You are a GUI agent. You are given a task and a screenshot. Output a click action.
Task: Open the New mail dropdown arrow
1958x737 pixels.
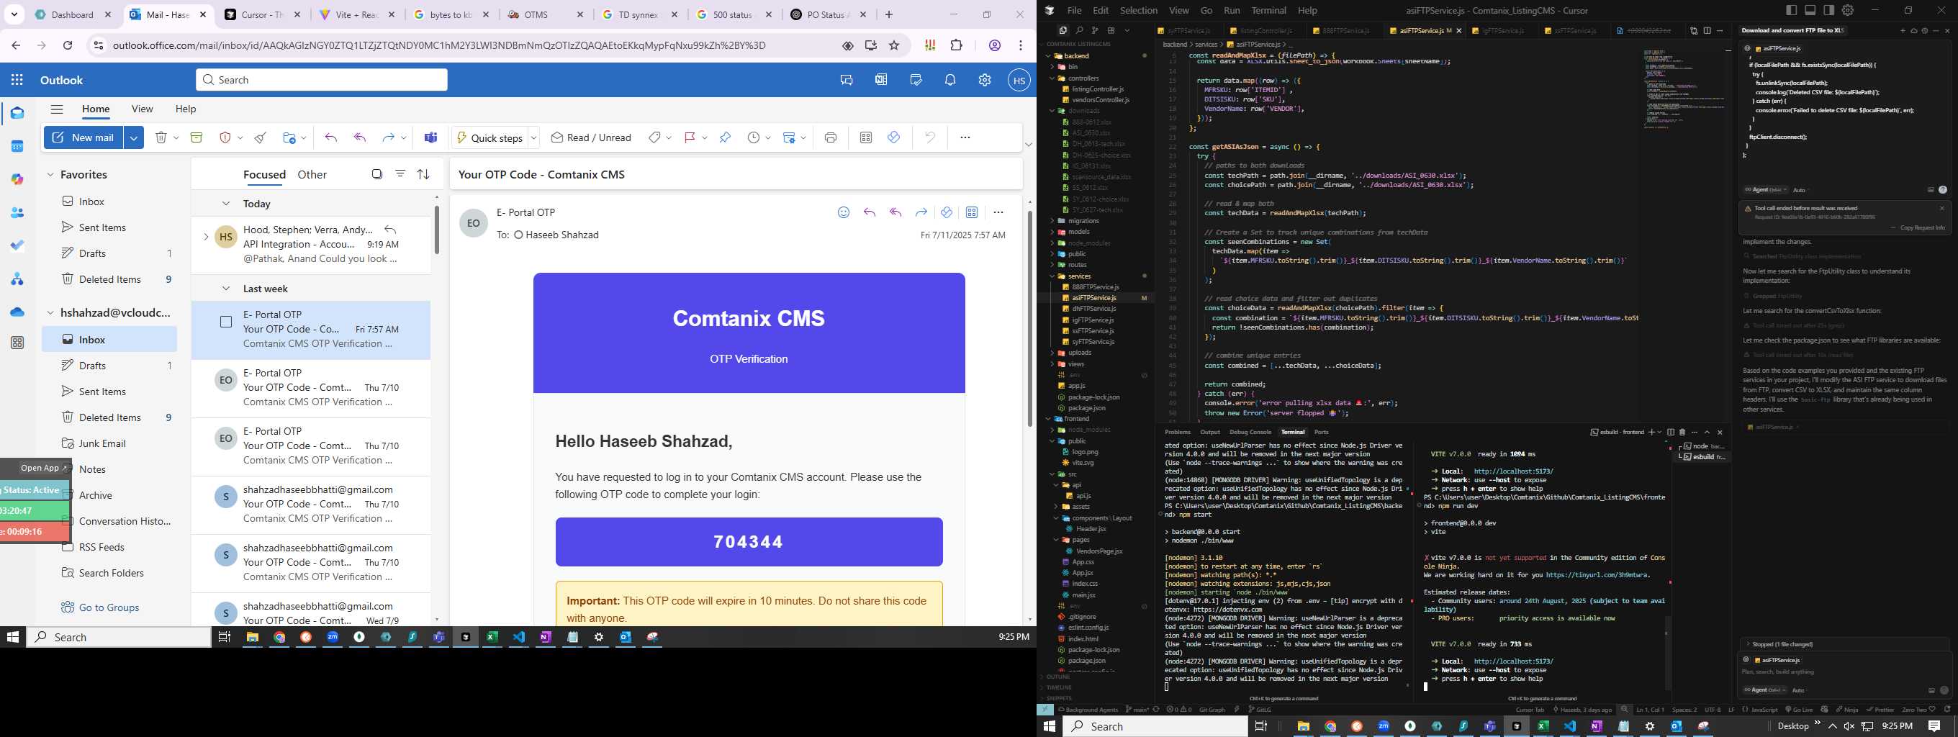tap(134, 137)
